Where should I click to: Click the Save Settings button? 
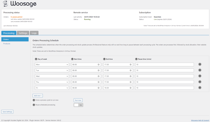(7, 112)
